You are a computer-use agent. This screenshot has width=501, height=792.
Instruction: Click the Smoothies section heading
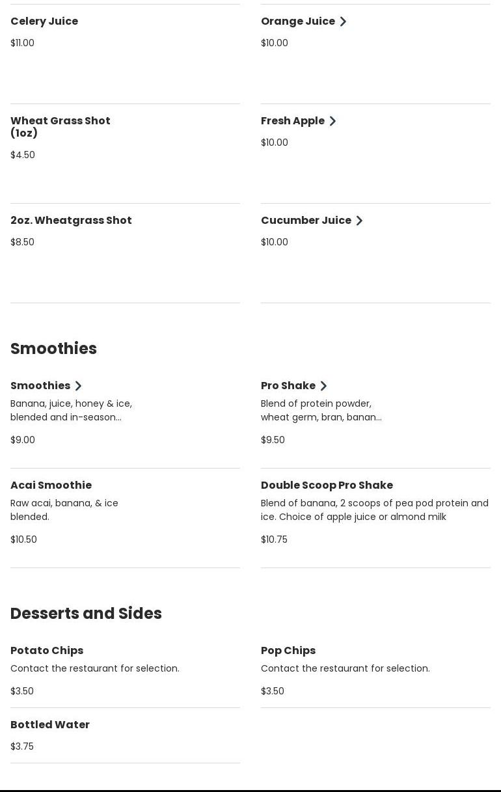(x=53, y=349)
